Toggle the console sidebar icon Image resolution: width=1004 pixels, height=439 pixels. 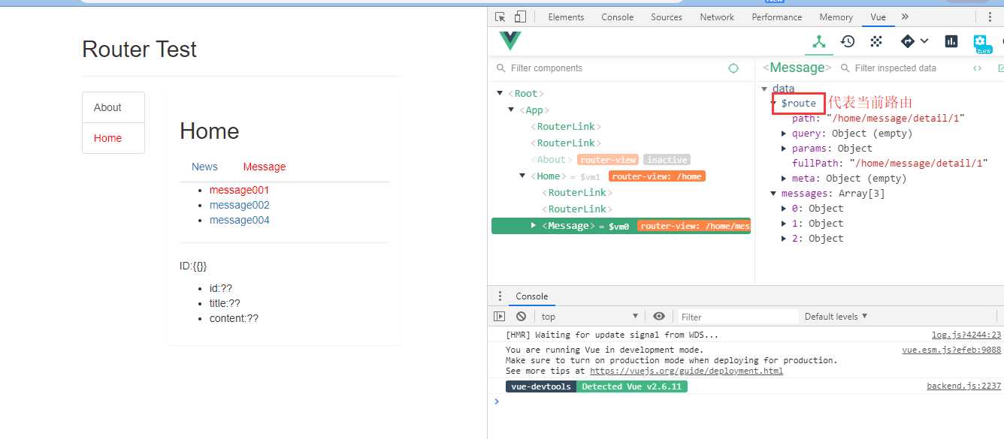coord(499,317)
